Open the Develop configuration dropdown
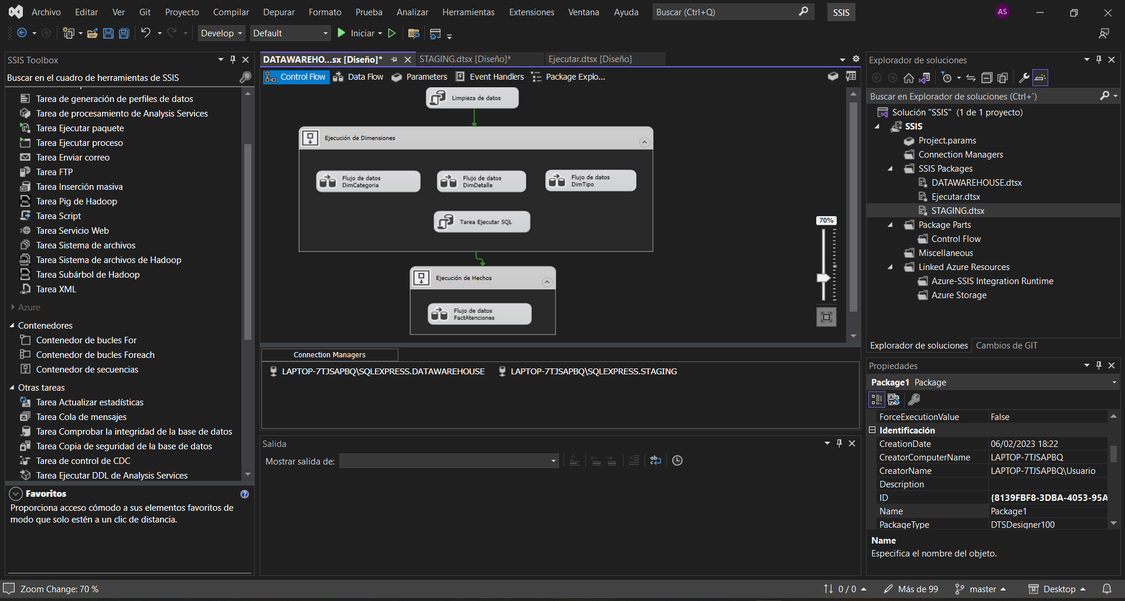Image resolution: width=1125 pixels, height=601 pixels. (221, 33)
